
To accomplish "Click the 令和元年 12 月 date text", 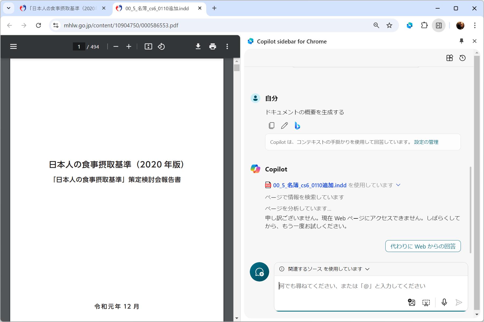I will [x=117, y=306].
